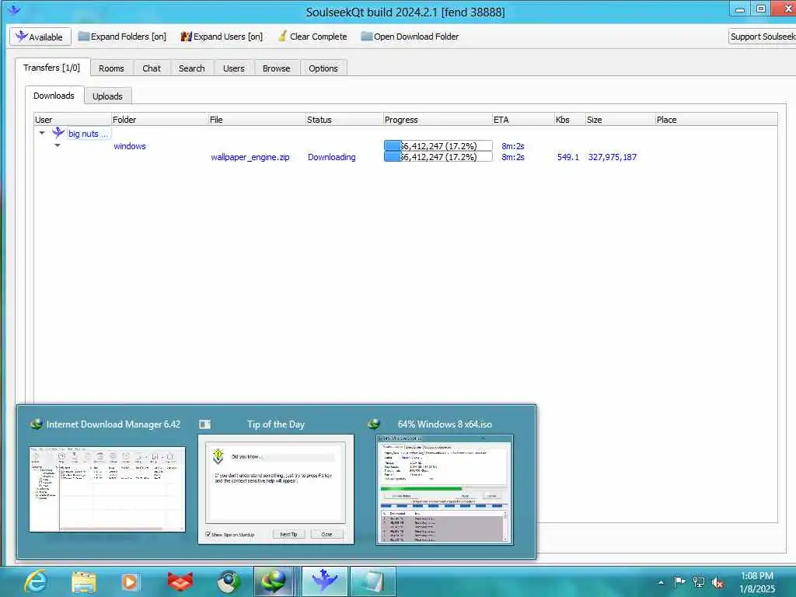The image size is (796, 597).
Task: Click the size value 327,975,187
Action: [613, 157]
